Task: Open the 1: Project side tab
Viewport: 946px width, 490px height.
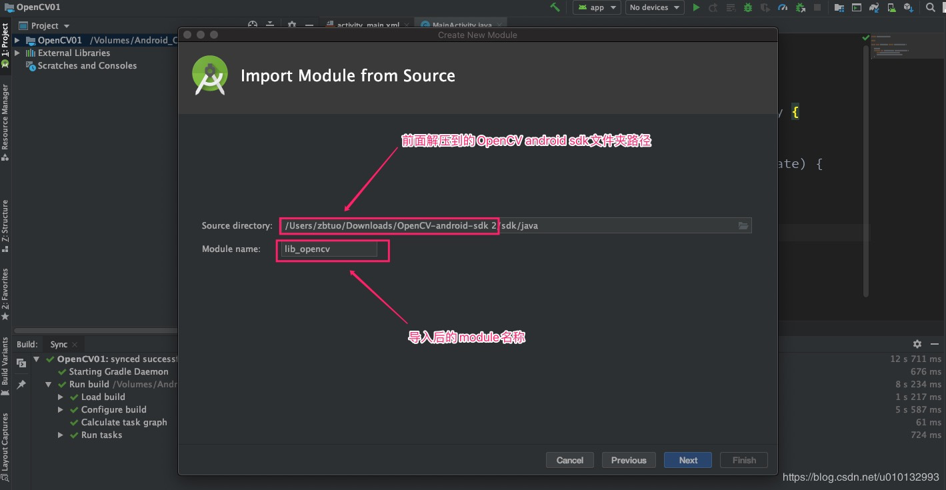Action: pos(5,45)
